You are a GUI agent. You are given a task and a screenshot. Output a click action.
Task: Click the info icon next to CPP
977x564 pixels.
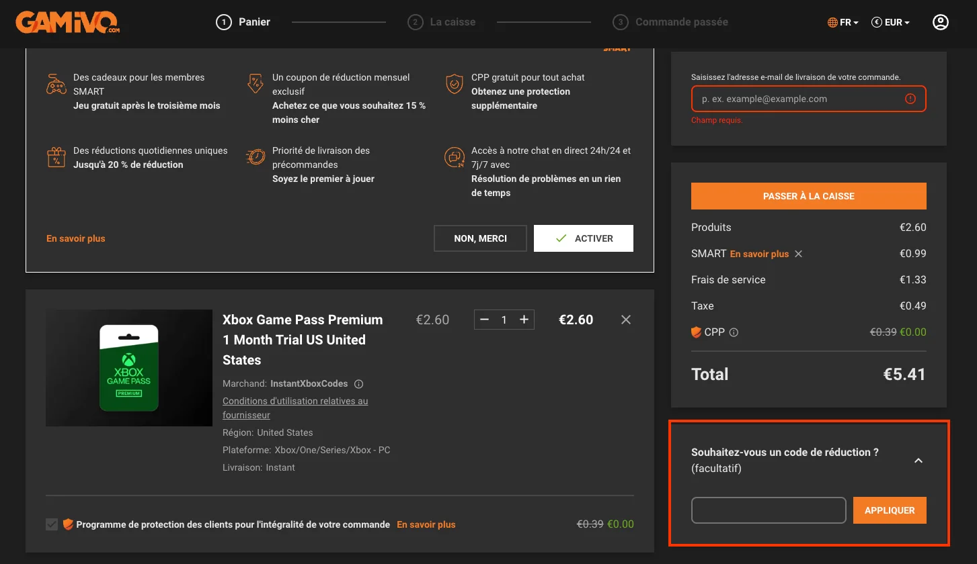point(734,332)
